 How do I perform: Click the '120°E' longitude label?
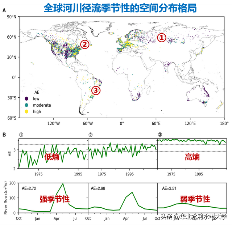190,123
